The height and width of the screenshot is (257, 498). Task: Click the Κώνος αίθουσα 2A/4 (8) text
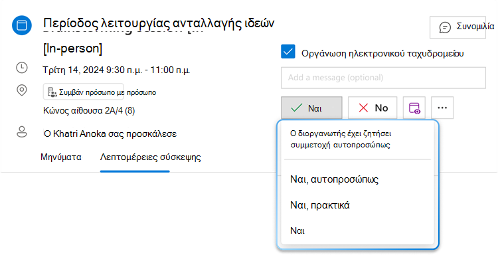pyautogui.click(x=89, y=110)
